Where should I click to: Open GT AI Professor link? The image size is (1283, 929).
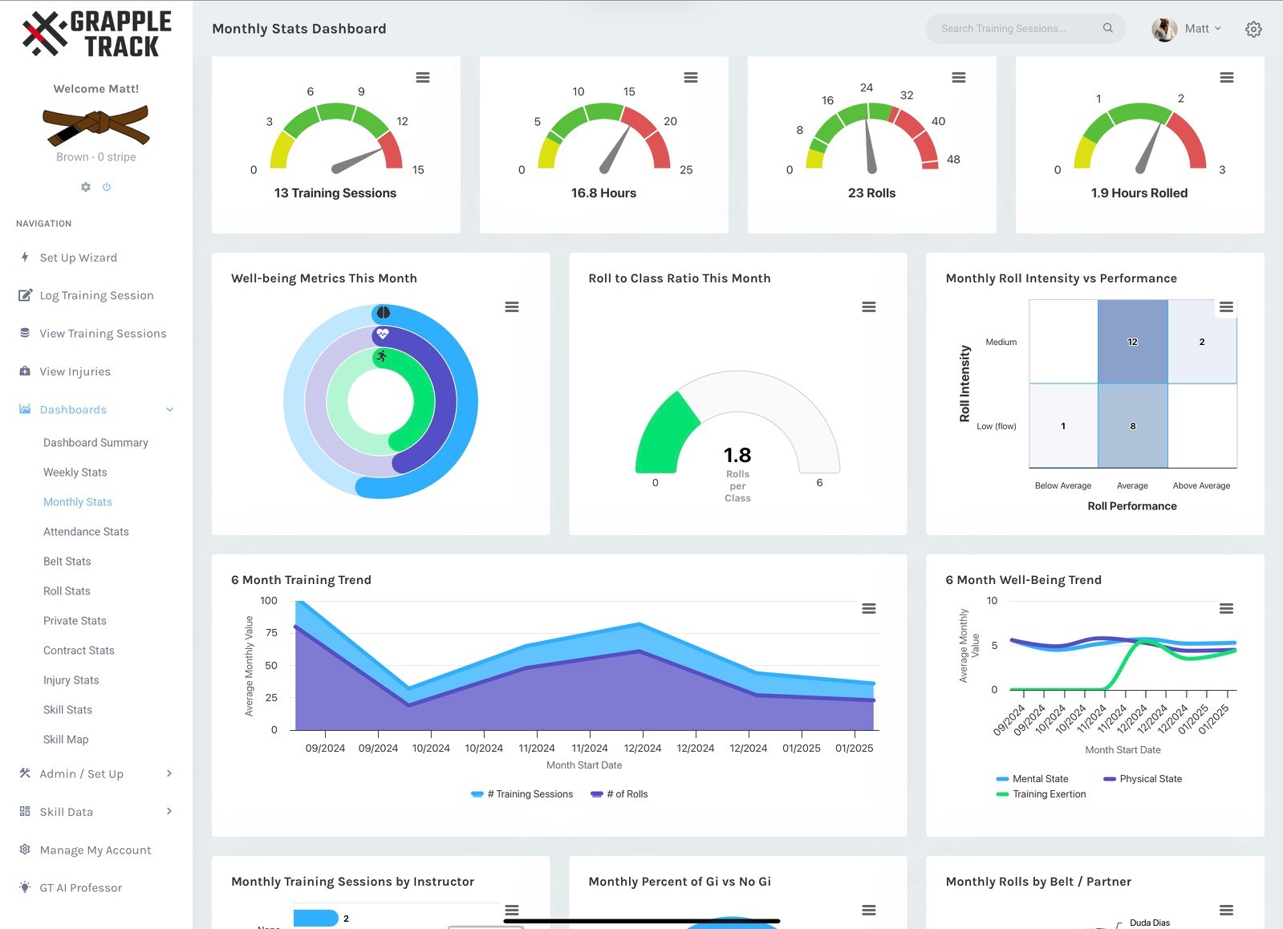coord(81,888)
